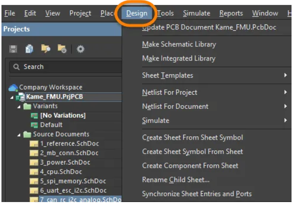
Task: Open the Edit menu
Action: 30,13
